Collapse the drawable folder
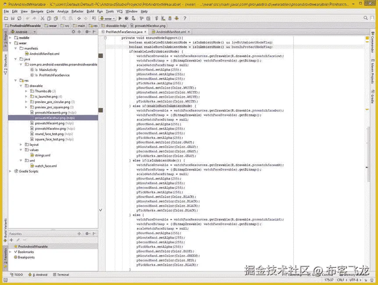This screenshot has height=285, width=378. pyautogui.click(x=21, y=86)
